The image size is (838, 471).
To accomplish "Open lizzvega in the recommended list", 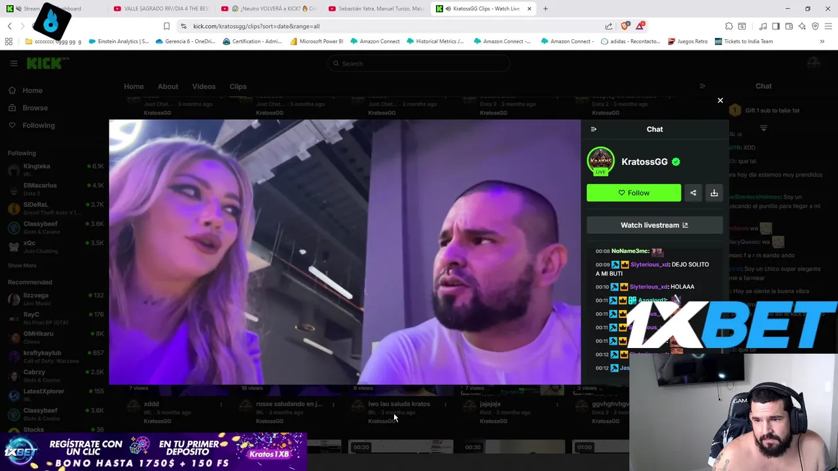I will coord(56,298).
